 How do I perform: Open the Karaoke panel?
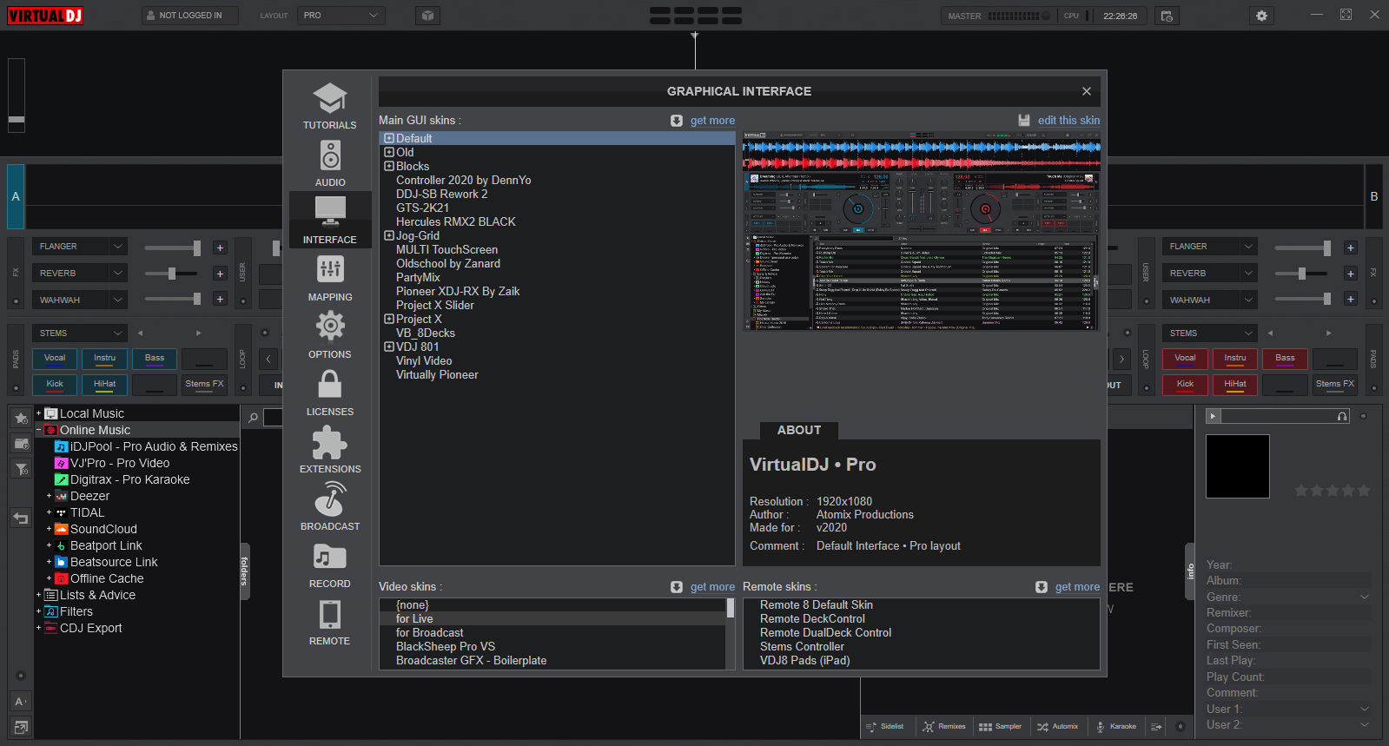pyautogui.click(x=1116, y=727)
